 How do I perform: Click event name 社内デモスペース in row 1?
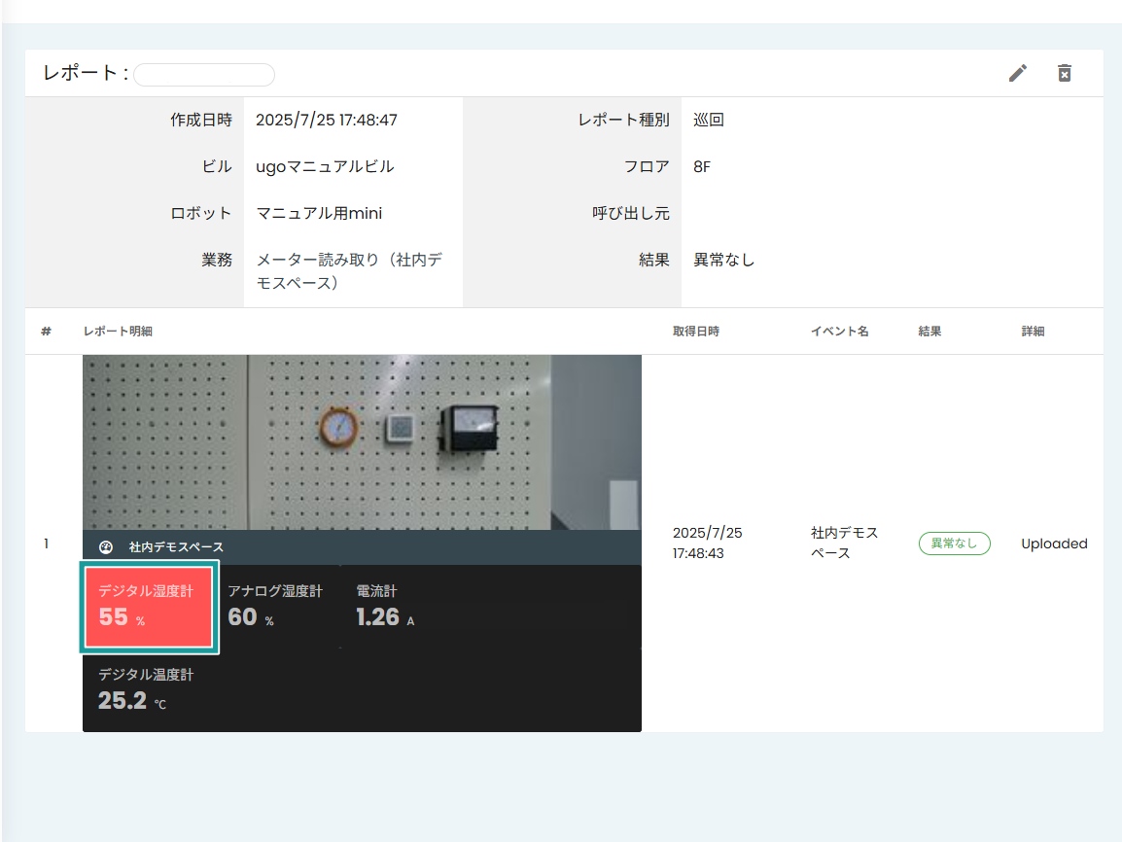click(x=844, y=543)
